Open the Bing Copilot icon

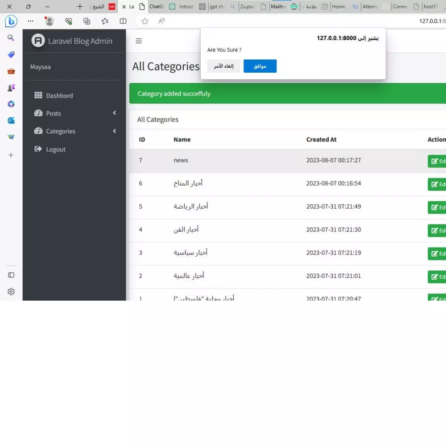click(11, 21)
